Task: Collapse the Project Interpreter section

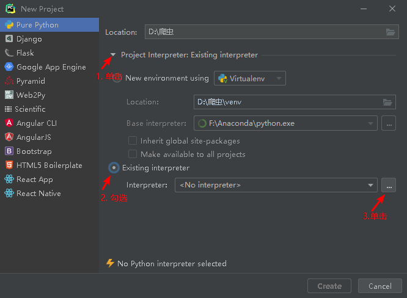Action: click(113, 55)
